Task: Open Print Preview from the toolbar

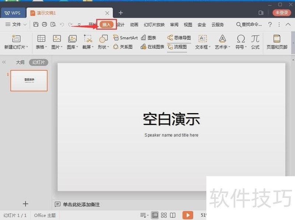Action: pyautogui.click(x=53, y=24)
